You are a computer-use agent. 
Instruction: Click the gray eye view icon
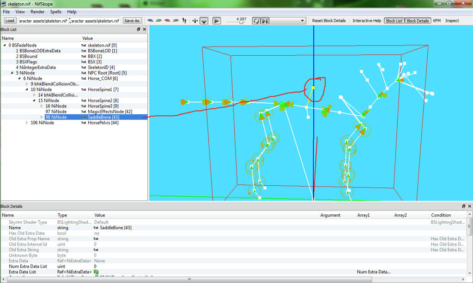(x=176, y=20)
